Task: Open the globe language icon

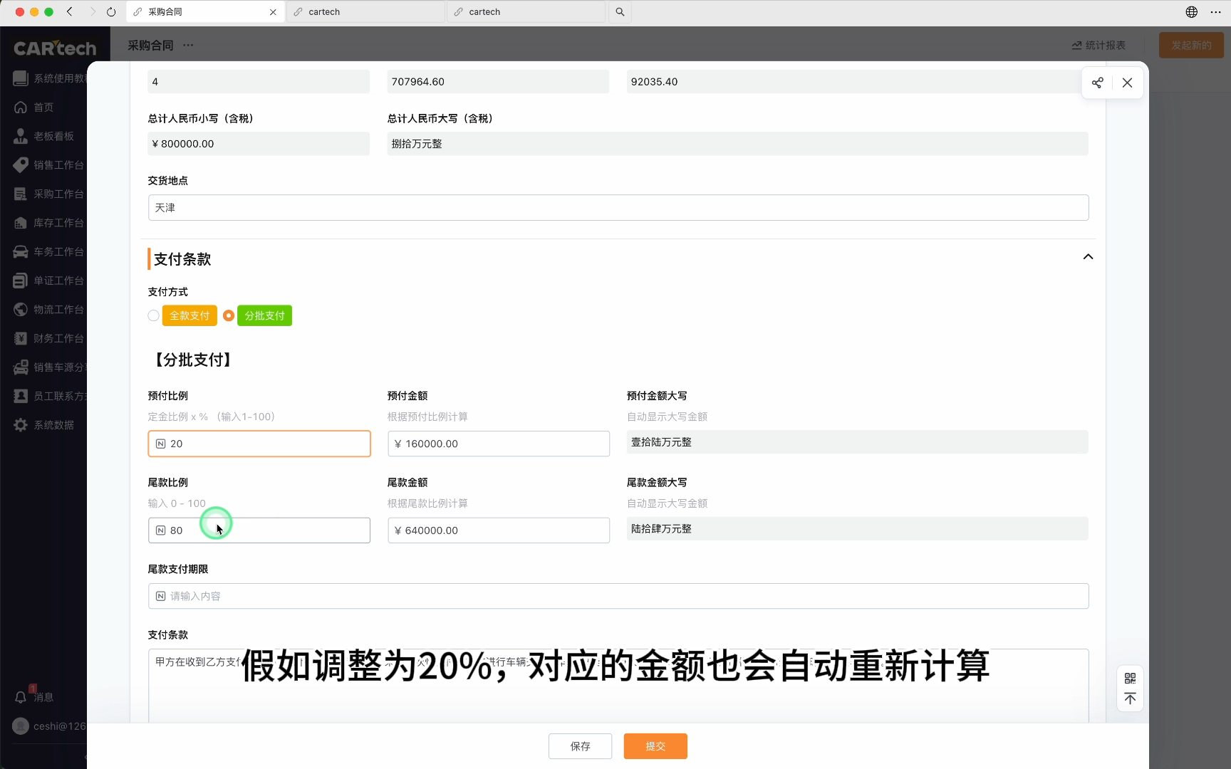Action: [1191, 12]
